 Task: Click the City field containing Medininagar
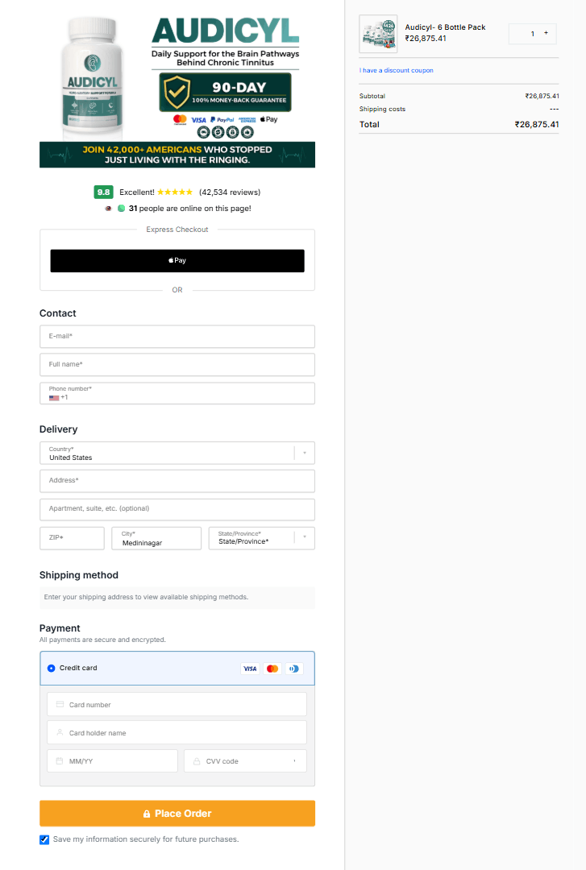point(156,538)
